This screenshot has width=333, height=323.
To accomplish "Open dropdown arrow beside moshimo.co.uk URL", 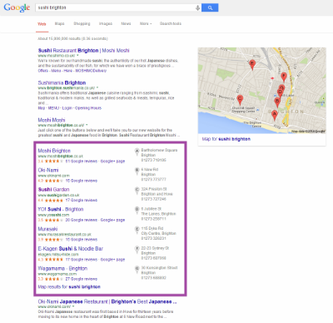I will click(x=77, y=56).
